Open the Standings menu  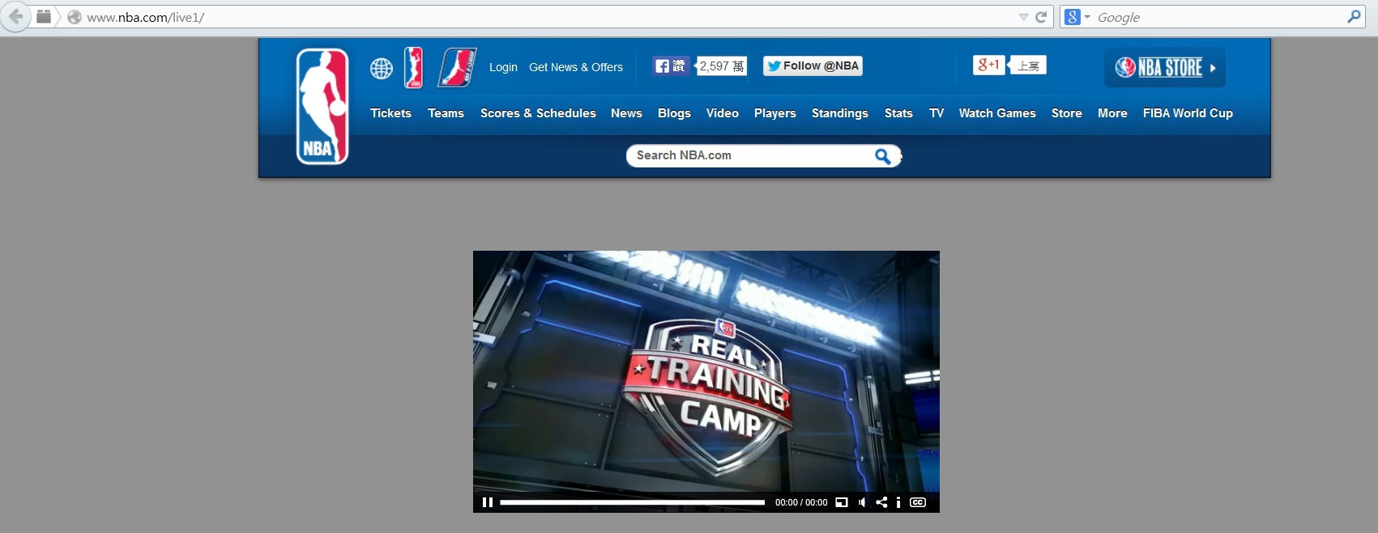coord(839,113)
